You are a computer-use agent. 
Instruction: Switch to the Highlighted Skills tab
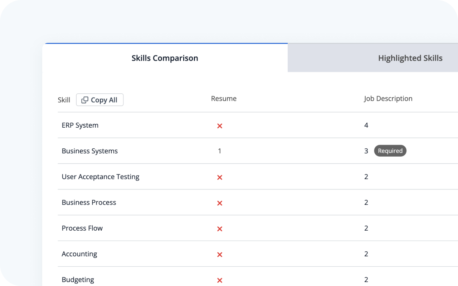[410, 58]
